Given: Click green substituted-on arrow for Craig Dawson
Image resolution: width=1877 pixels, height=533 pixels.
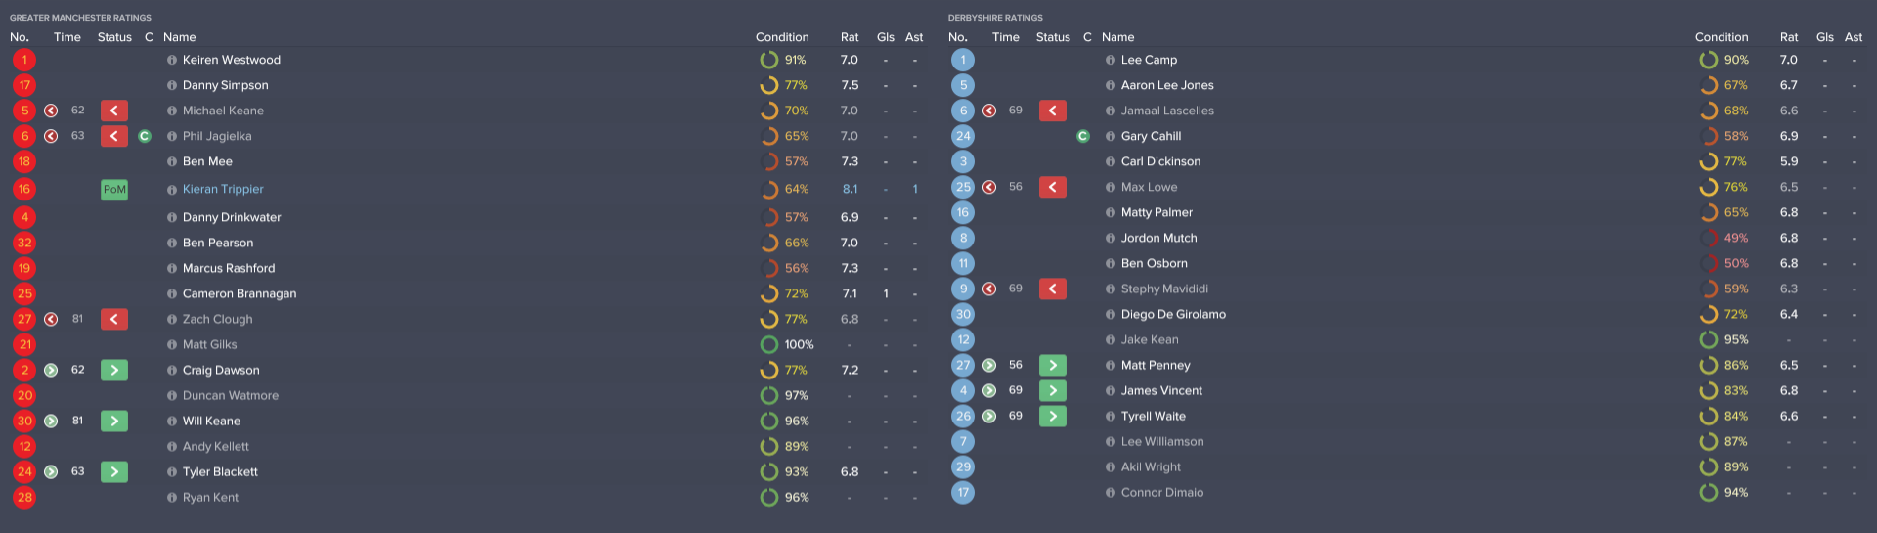Looking at the screenshot, I should [114, 370].
